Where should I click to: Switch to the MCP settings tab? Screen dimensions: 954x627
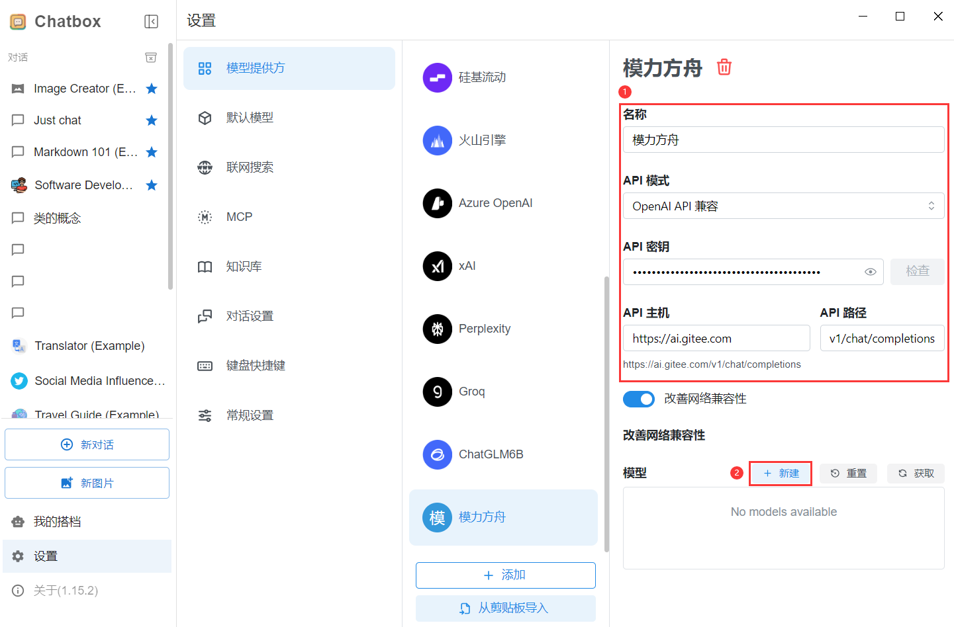click(x=239, y=217)
